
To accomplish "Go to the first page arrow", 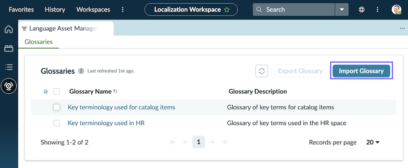I will [173, 142].
